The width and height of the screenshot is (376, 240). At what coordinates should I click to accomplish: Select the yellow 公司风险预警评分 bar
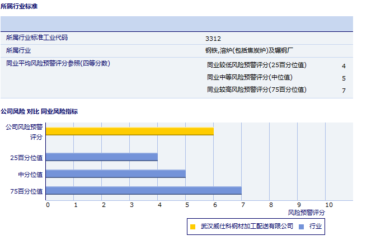click(x=129, y=131)
